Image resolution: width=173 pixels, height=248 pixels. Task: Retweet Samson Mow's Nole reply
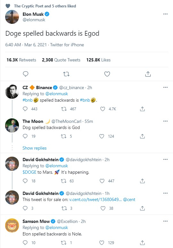(x=64, y=243)
